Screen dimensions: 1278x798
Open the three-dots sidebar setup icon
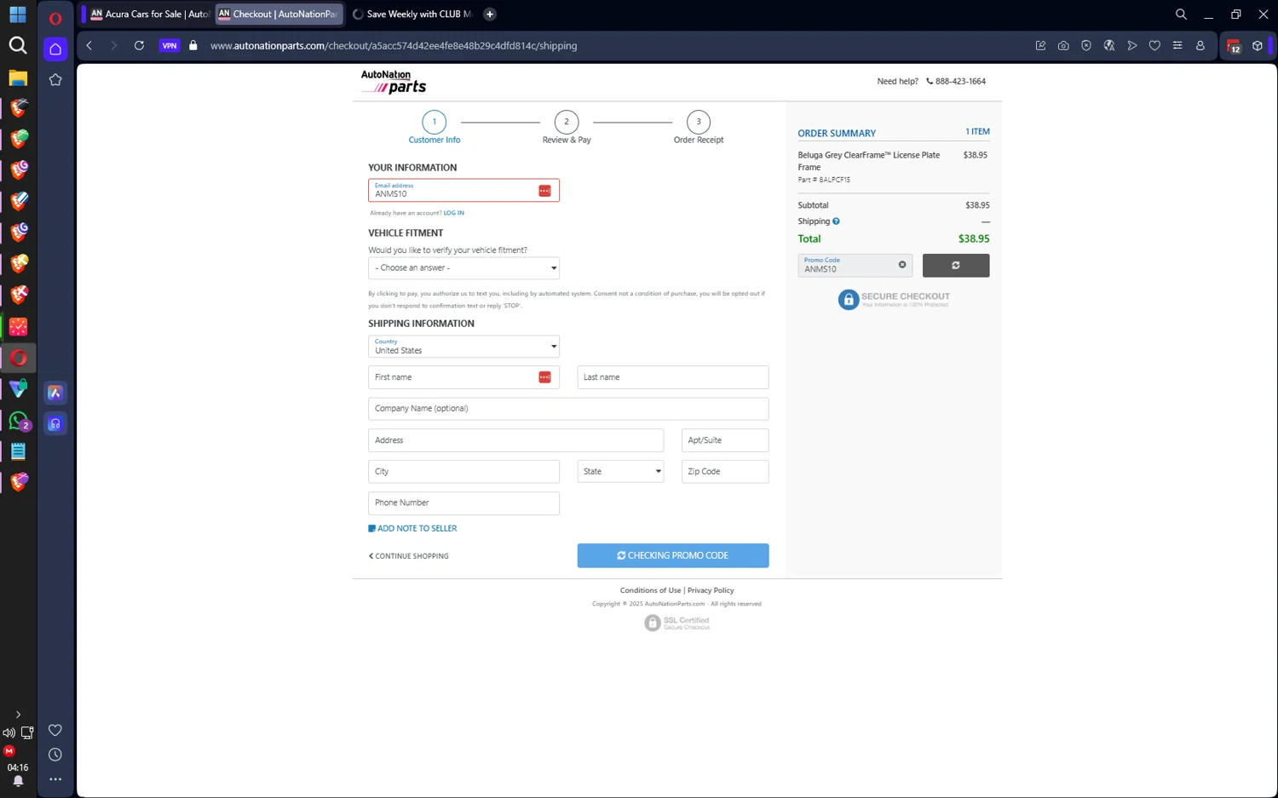click(55, 779)
